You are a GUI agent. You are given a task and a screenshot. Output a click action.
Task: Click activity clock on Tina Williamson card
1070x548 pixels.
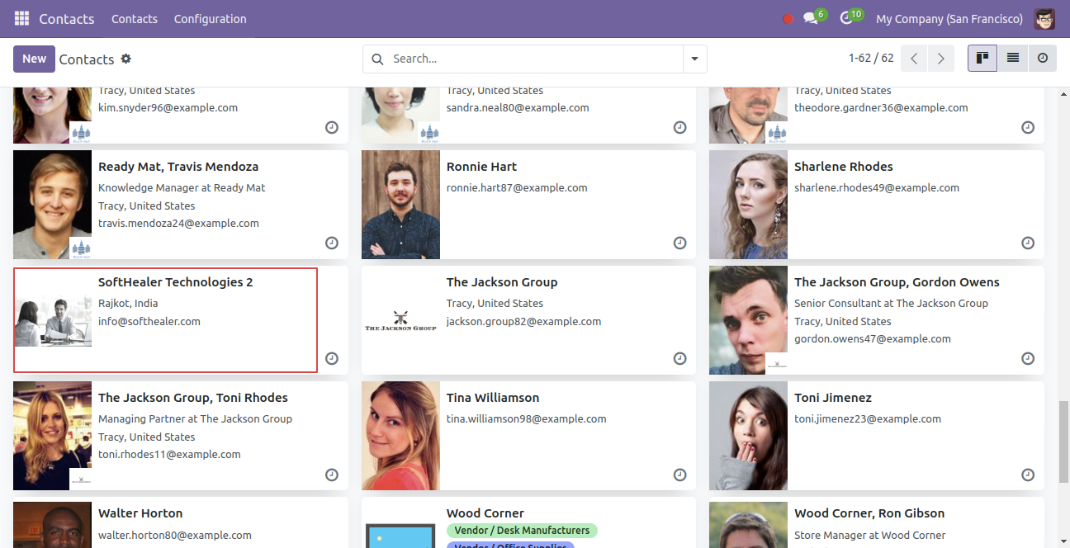[x=679, y=475]
